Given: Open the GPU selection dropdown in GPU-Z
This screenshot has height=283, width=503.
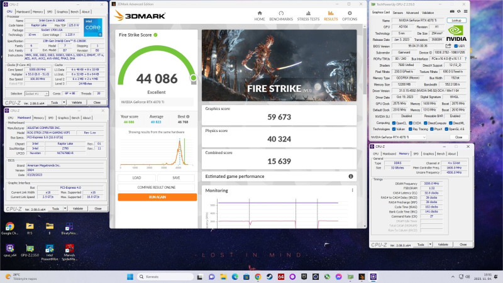Looking at the screenshot, I should click(398, 137).
